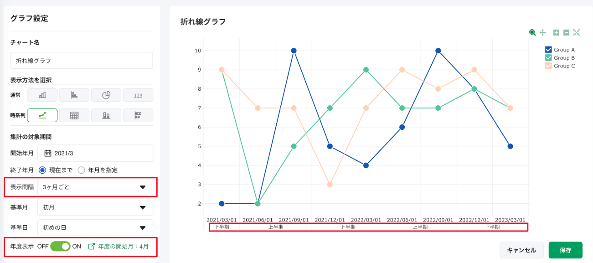The height and width of the screenshot is (263, 593).
Task: Click the chart magnifier zoom tool
Action: pos(532,32)
